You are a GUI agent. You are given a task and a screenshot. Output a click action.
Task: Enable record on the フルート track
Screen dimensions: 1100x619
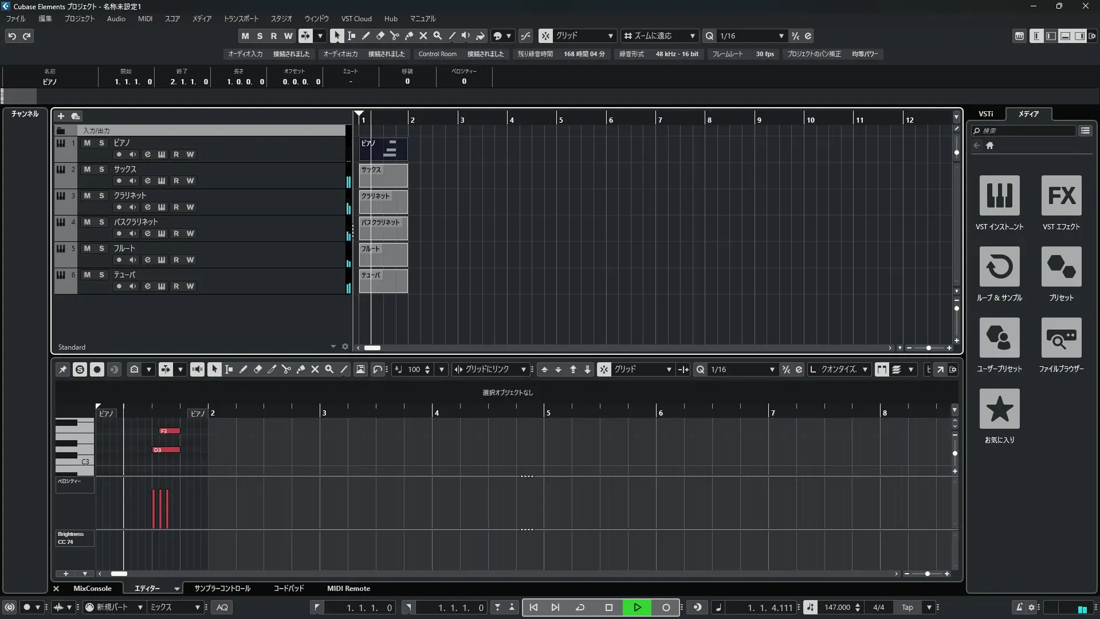pos(119,260)
